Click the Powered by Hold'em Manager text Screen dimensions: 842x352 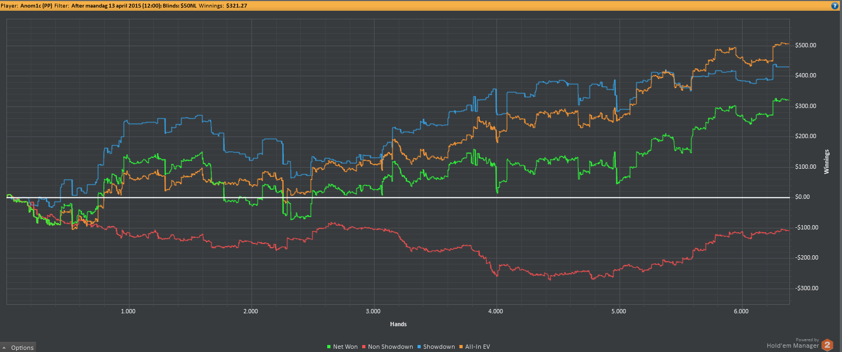tap(793, 343)
